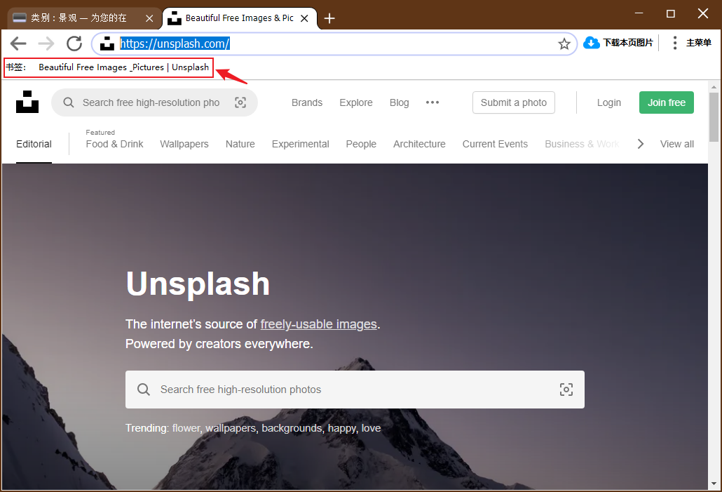This screenshot has width=722, height=492.
Task: Click the browser forward arrow
Action: [46, 44]
